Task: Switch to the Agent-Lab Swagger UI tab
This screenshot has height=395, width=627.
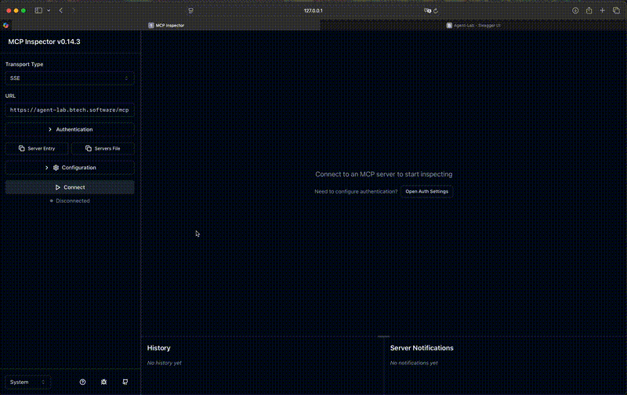Action: (473, 25)
